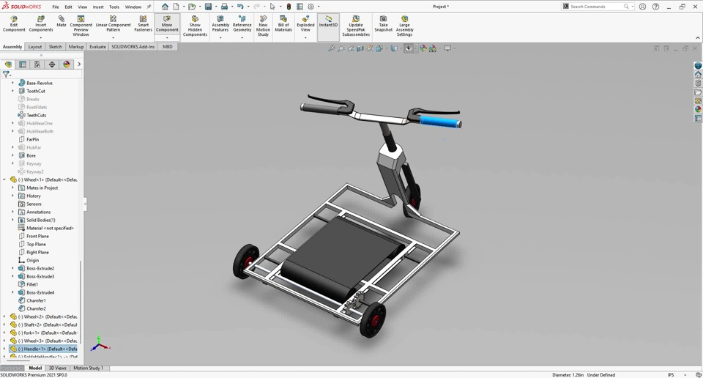This screenshot has width=703, height=378.
Task: Select Chamfer2 feature in the tree
Action: [x=36, y=308]
